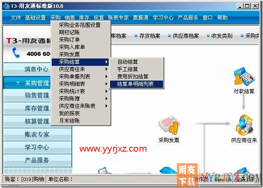The height and width of the screenshot is (188, 263).
Task: Choose 采购业务范围设置 from the menu
Action: click(x=81, y=25)
